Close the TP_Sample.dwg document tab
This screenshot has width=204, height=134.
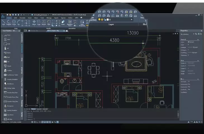pyautogui.click(x=64, y=31)
